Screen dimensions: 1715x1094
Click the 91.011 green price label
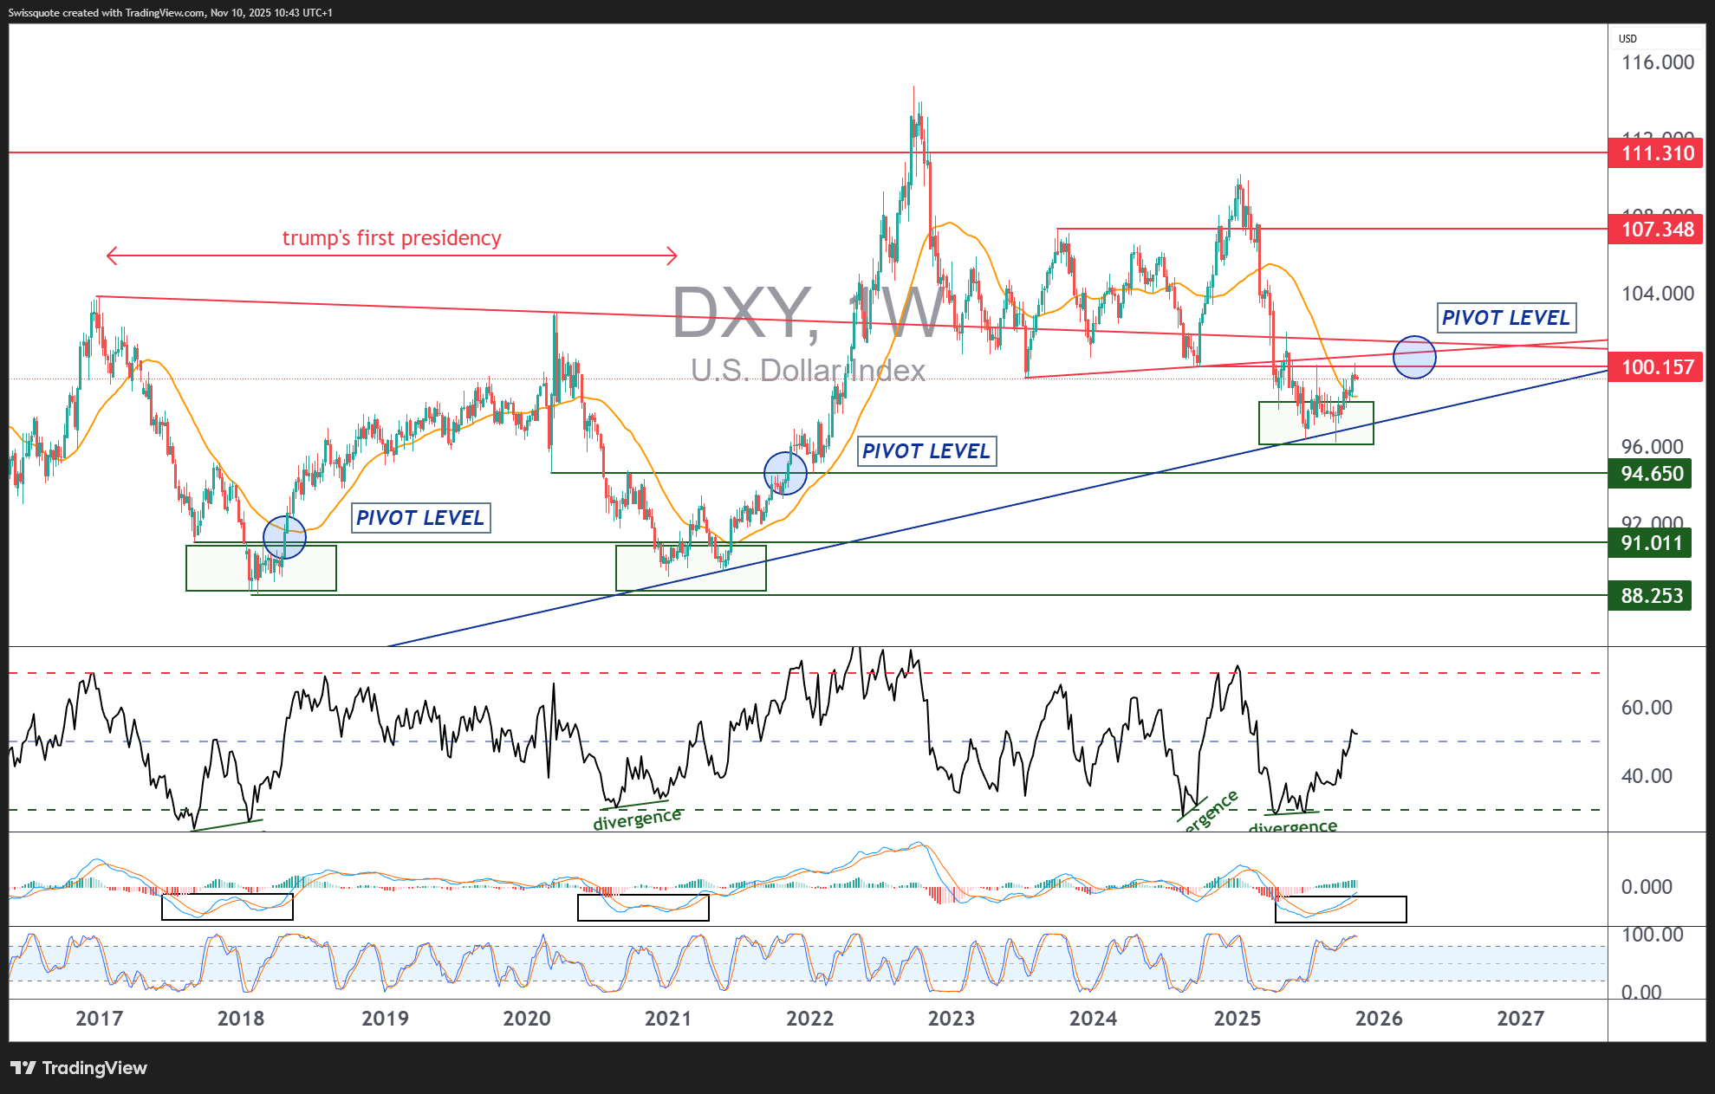1650,543
